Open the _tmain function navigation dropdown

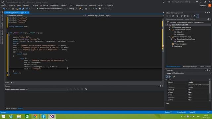124,16
